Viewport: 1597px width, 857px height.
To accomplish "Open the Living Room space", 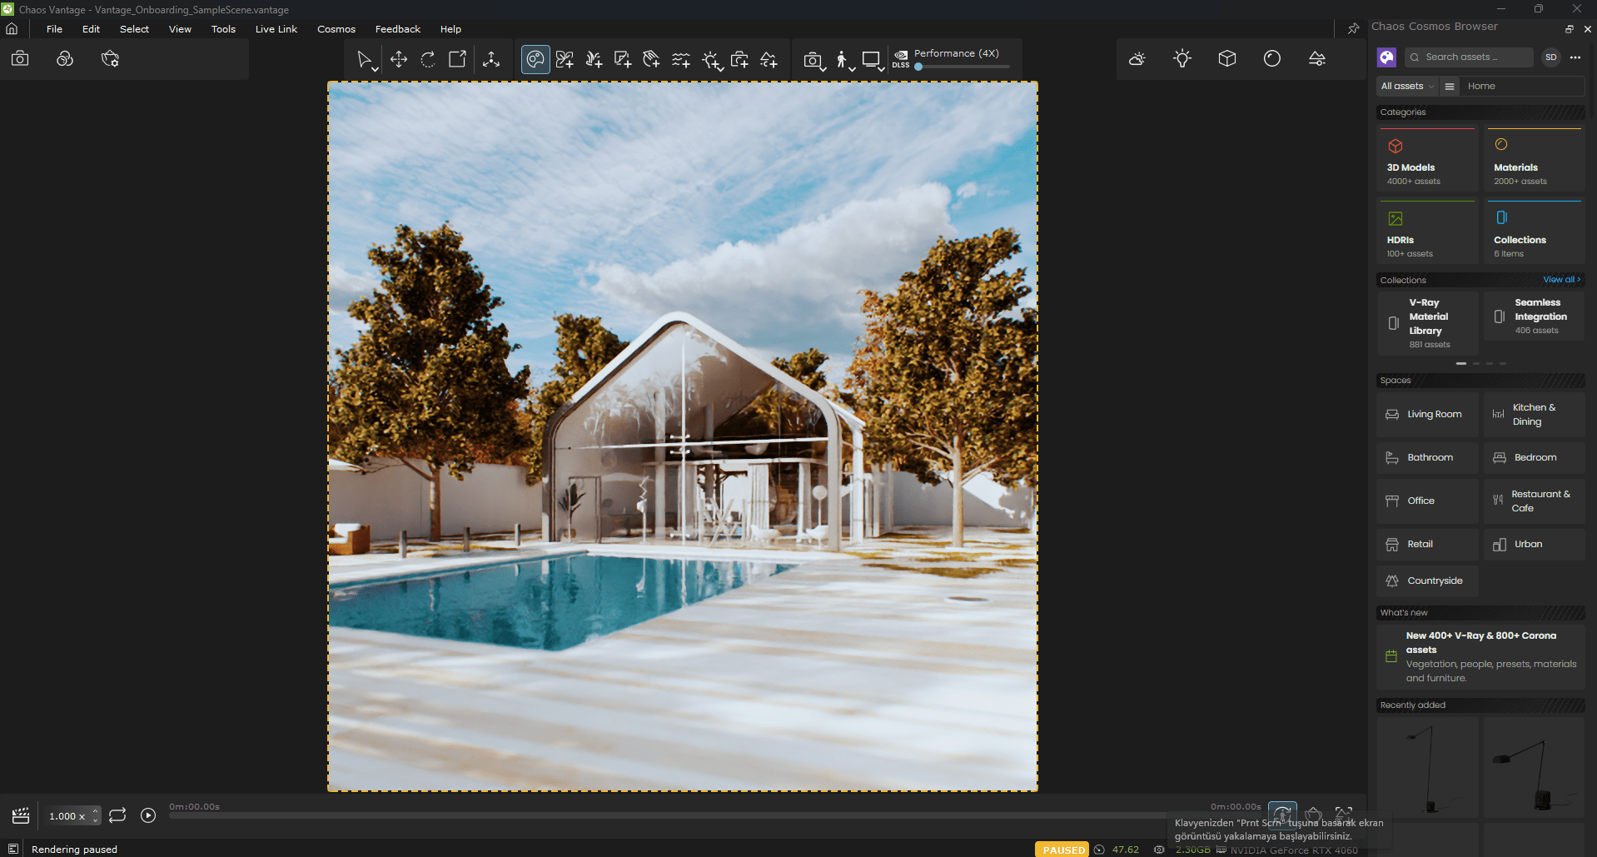I will (x=1427, y=414).
